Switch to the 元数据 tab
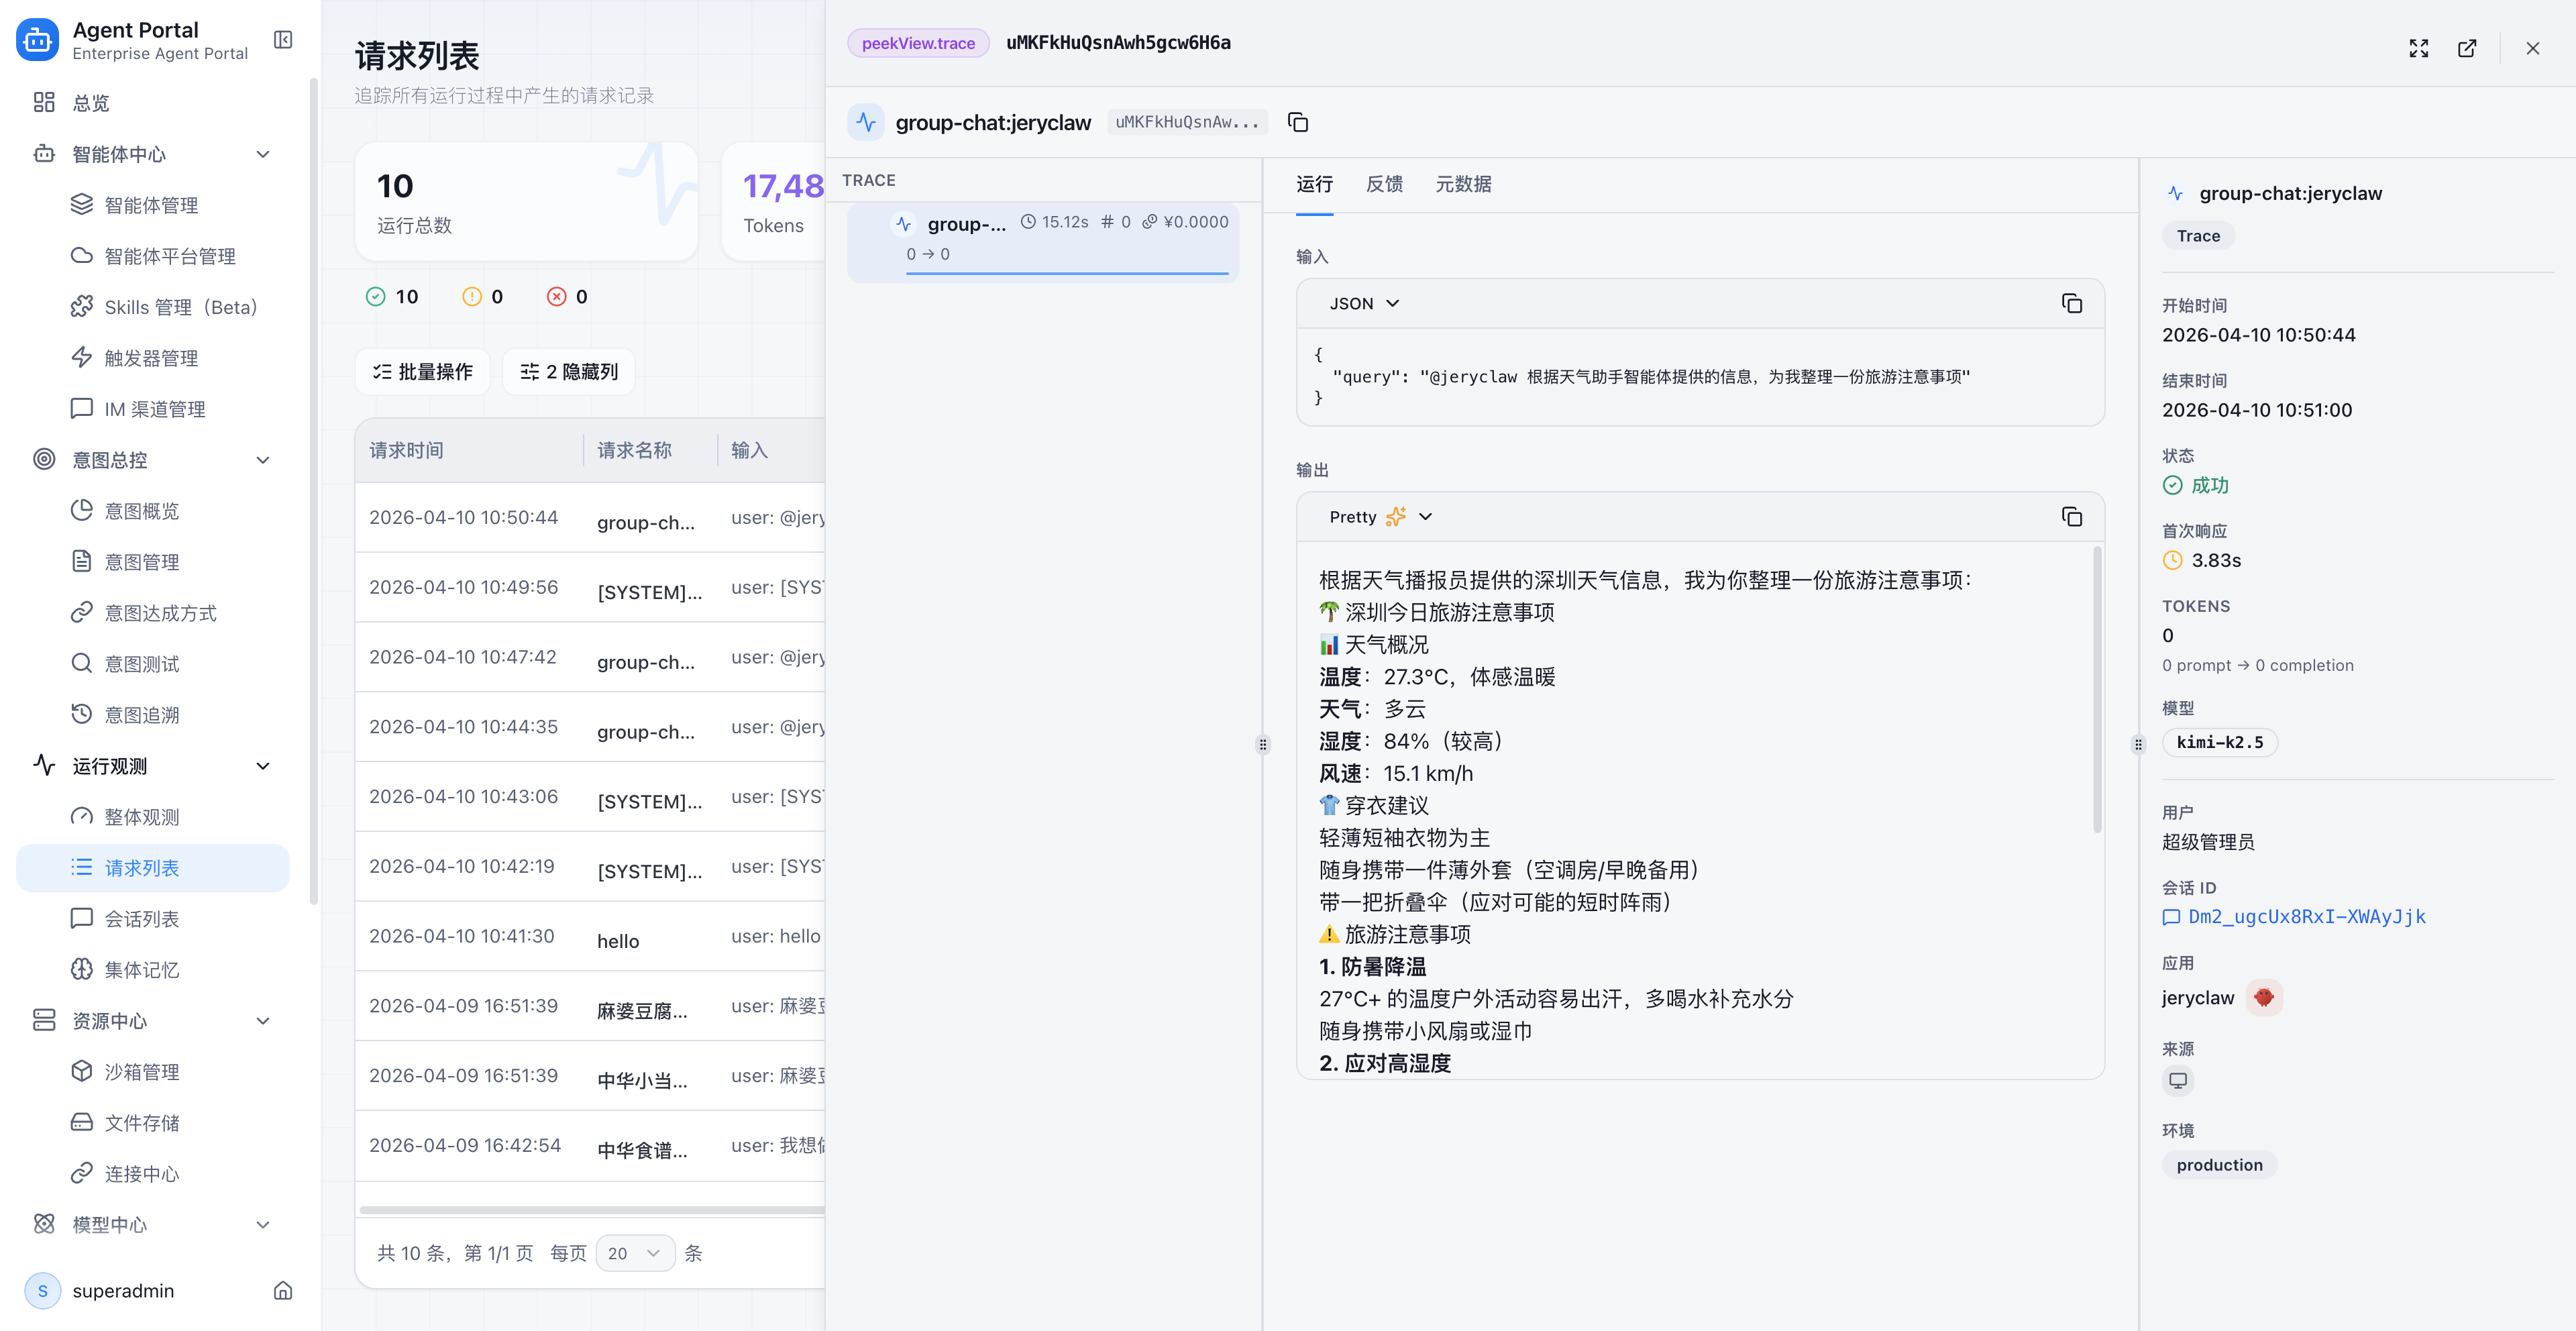The width and height of the screenshot is (2576, 1331). [1463, 184]
